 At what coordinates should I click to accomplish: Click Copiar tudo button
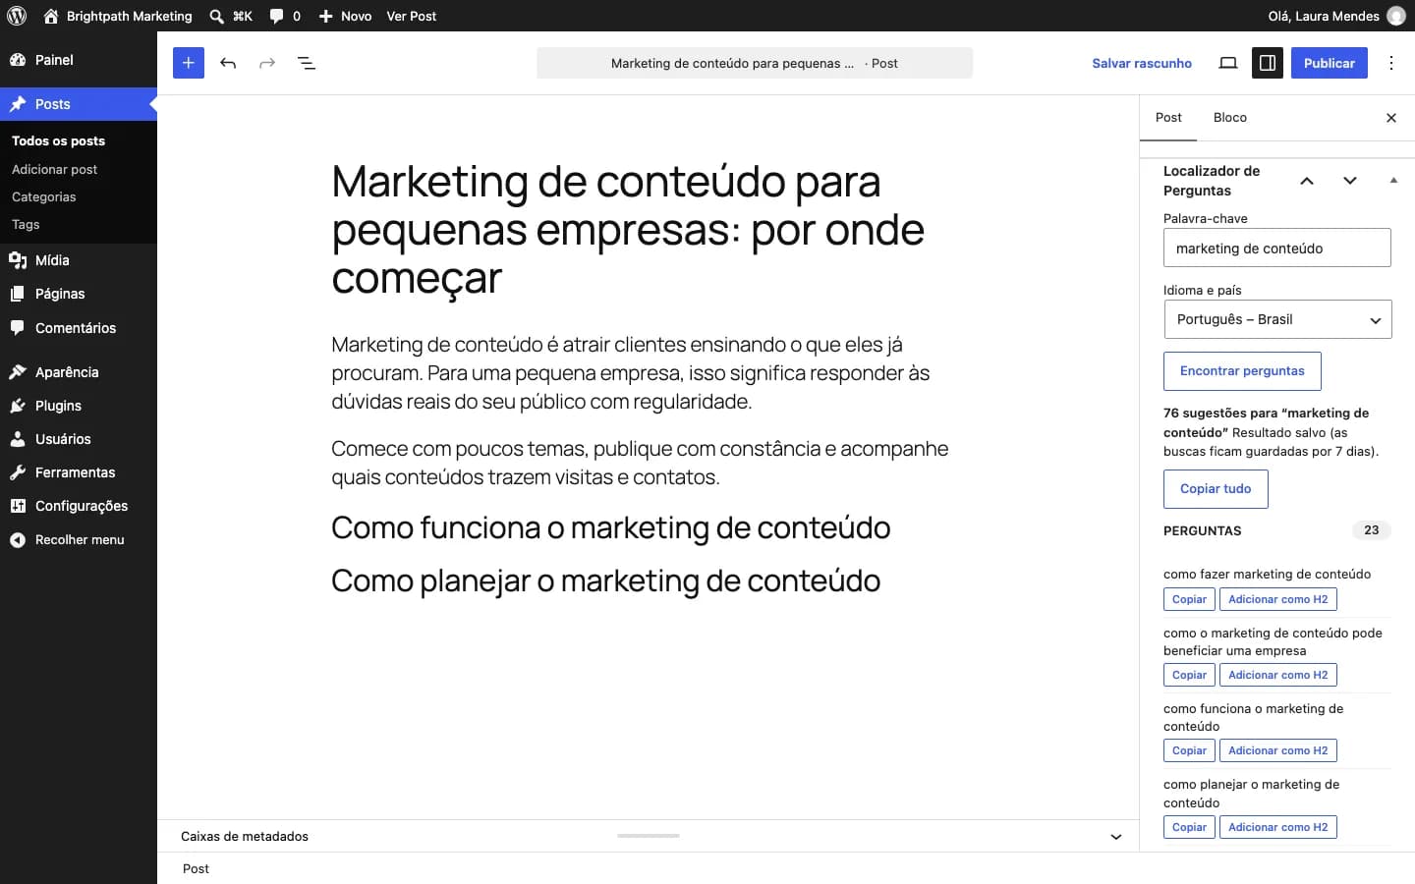click(1216, 489)
